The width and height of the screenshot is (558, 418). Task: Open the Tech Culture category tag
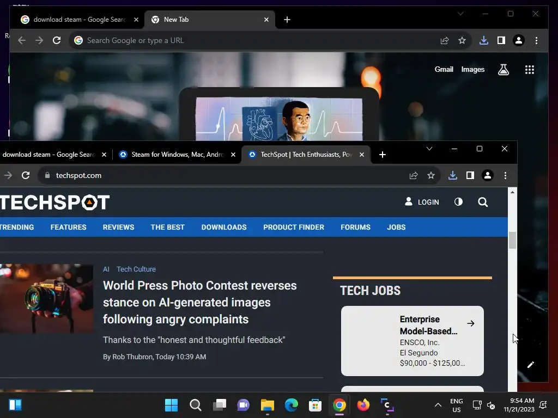pyautogui.click(x=136, y=269)
